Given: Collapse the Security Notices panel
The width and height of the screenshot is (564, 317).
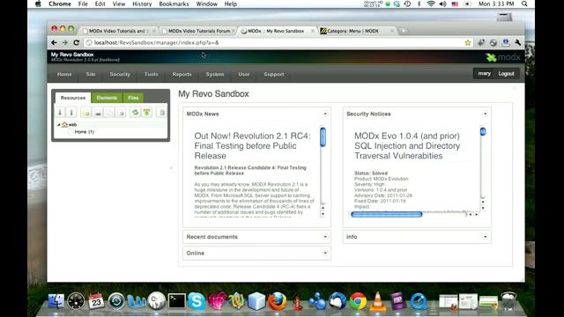Looking at the screenshot, I should pyautogui.click(x=485, y=114).
